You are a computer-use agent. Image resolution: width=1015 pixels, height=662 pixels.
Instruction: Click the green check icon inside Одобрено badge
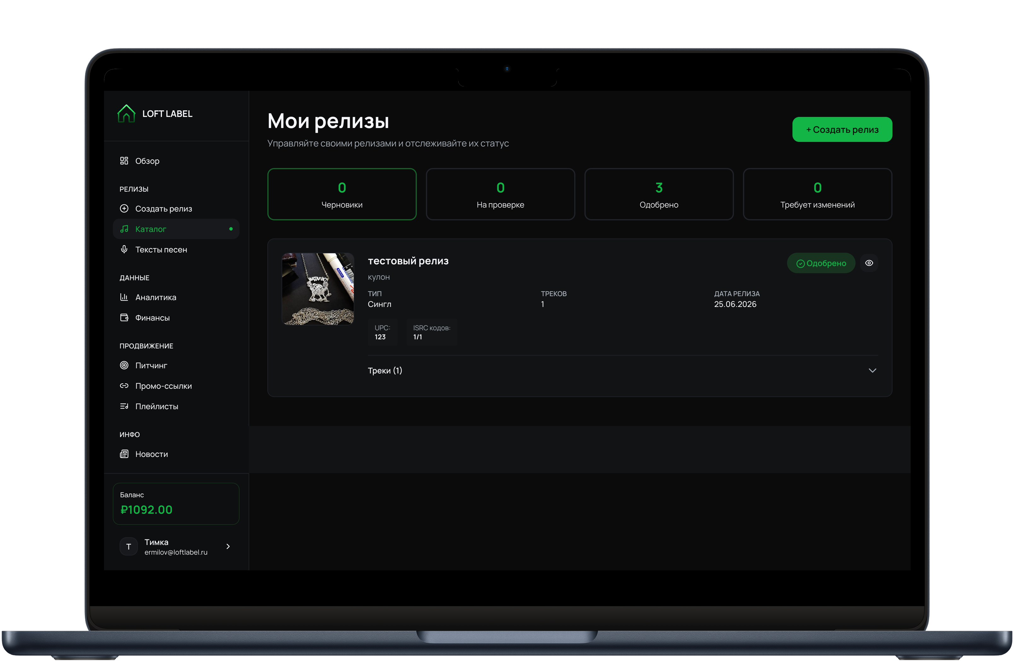tap(800, 264)
